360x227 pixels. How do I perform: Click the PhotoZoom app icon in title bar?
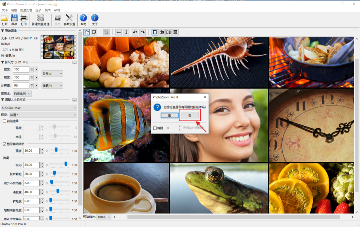(x=4, y=4)
